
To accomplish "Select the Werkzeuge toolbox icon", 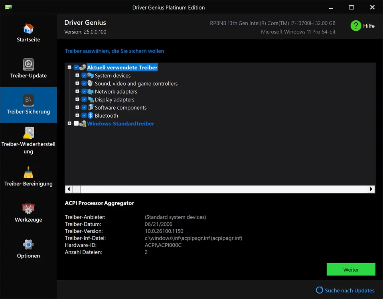I will tap(28, 208).
